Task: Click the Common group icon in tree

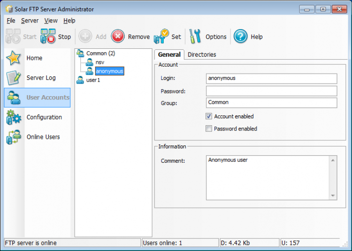Action: (80, 53)
